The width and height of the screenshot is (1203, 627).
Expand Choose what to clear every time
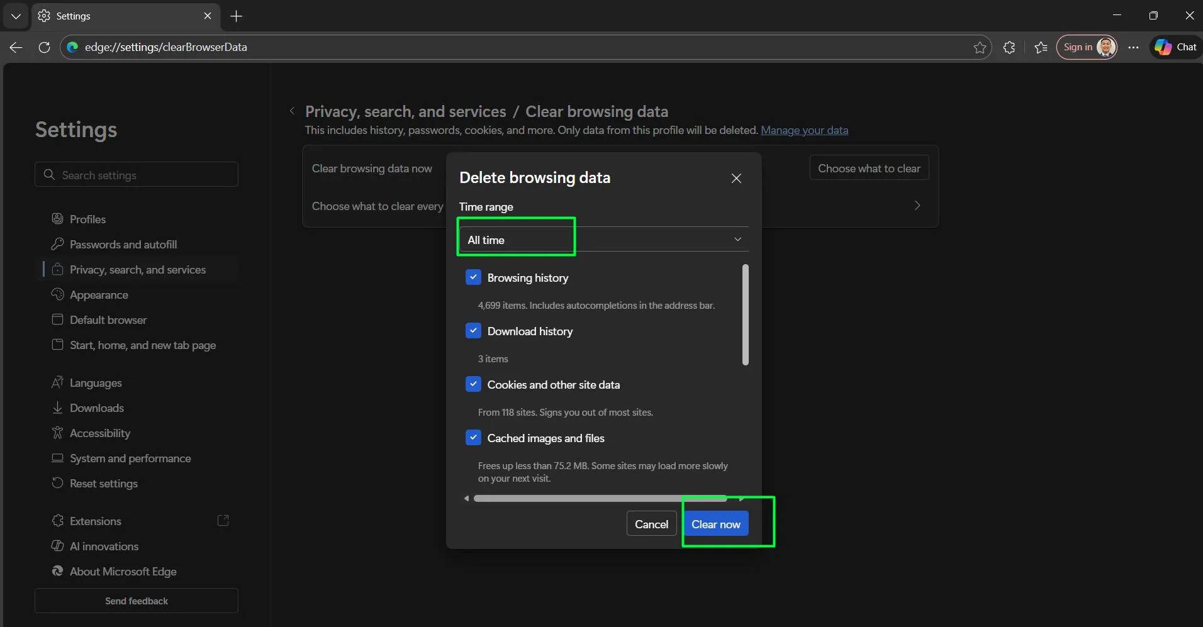tap(917, 206)
